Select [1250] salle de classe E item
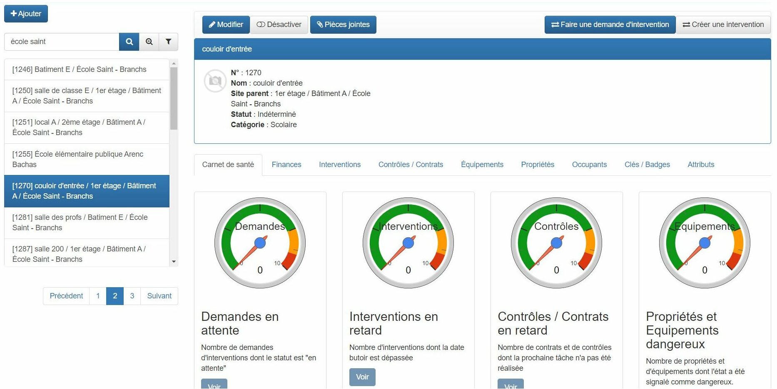The width and height of the screenshot is (777, 389). tap(87, 96)
